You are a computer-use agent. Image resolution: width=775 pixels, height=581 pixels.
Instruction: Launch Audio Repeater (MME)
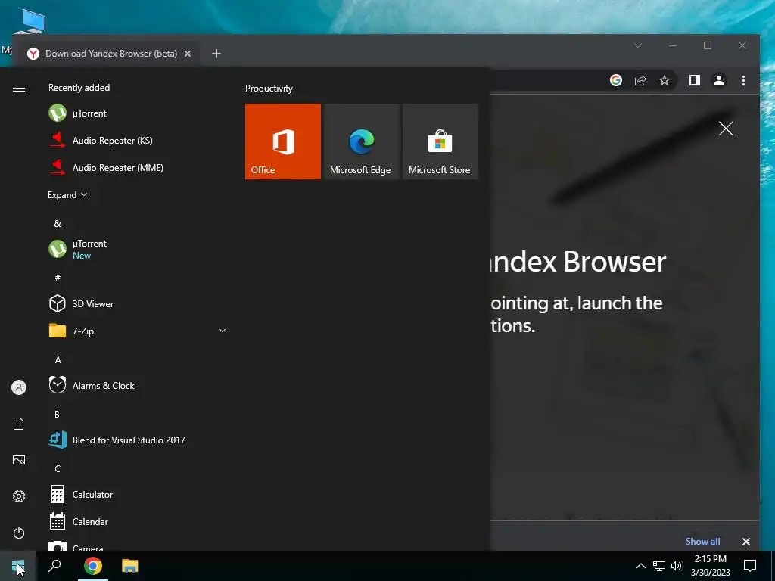[138, 167]
